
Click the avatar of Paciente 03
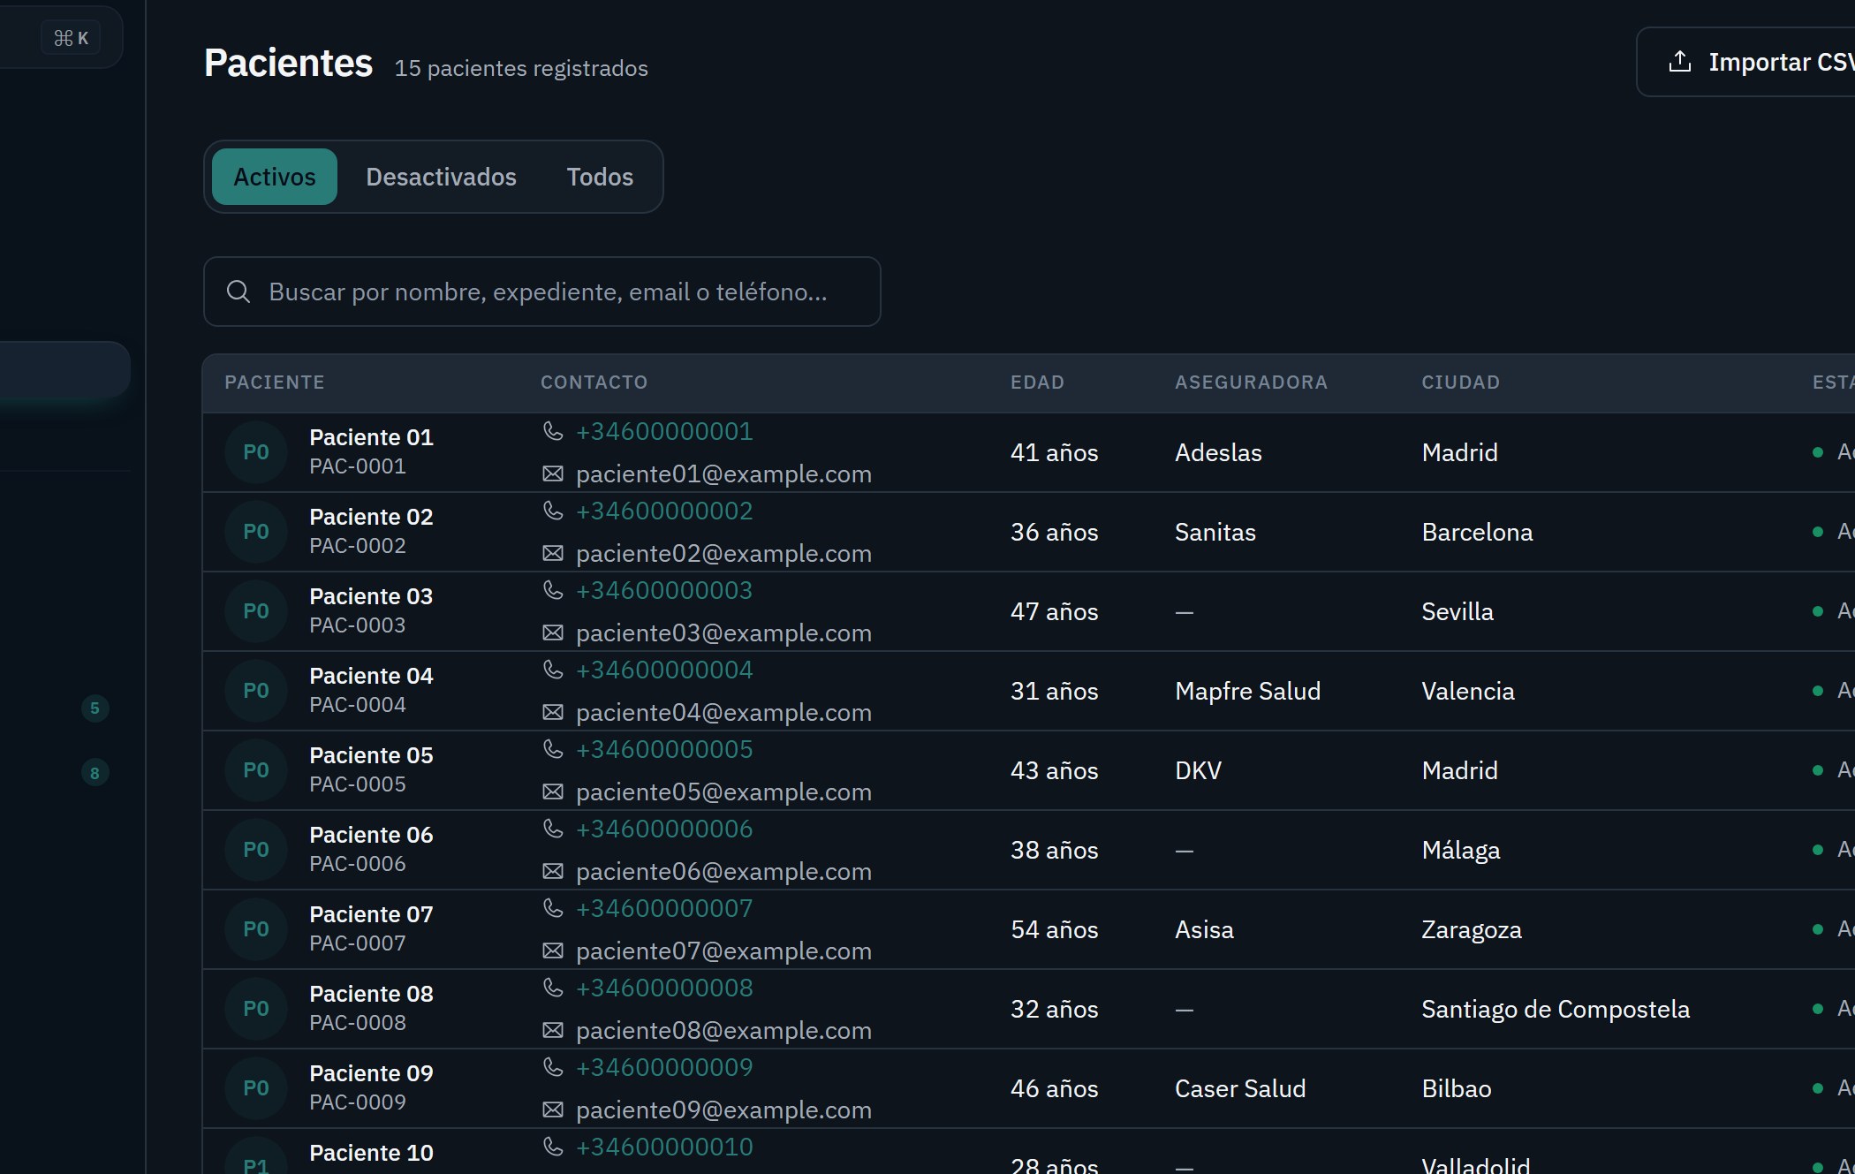coord(256,611)
